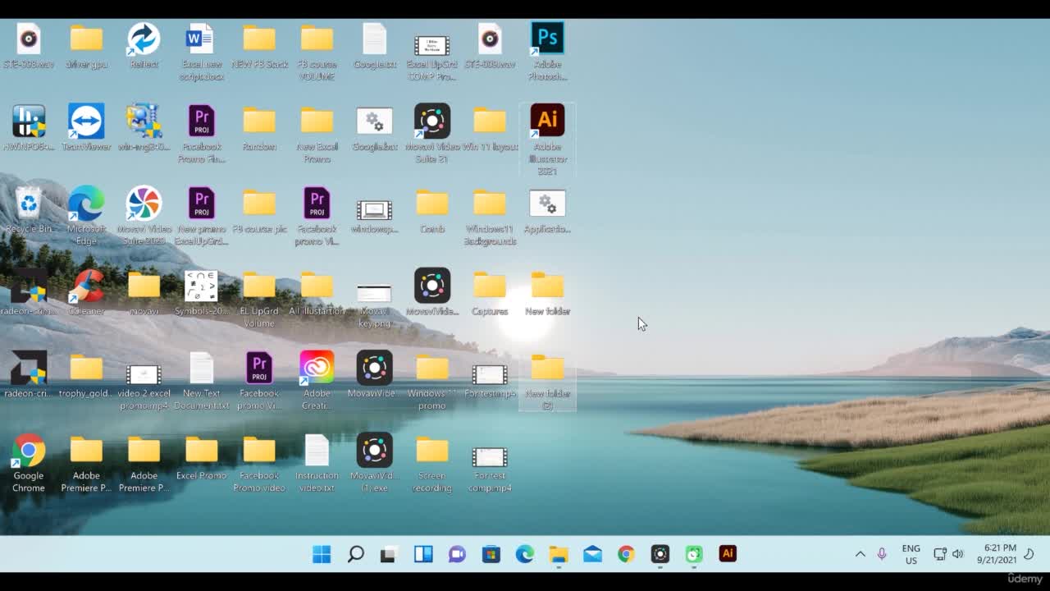The height and width of the screenshot is (591, 1050).
Task: Select the Excel UpGrd COMP Pro video thumbnail
Action: pyautogui.click(x=431, y=56)
